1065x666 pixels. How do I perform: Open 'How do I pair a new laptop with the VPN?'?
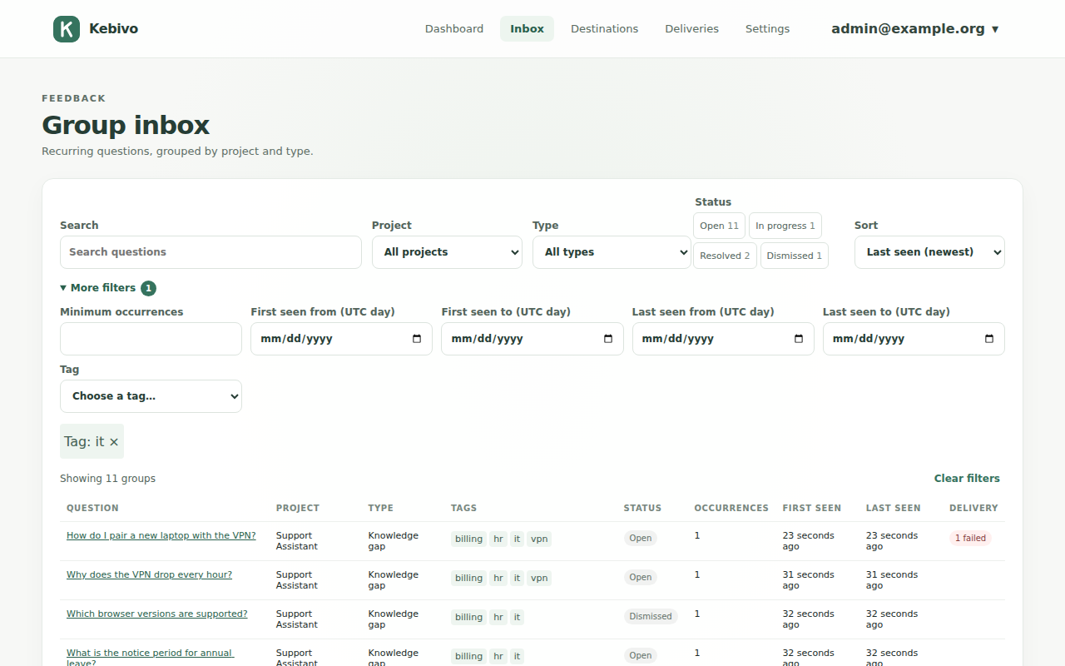coord(161,535)
